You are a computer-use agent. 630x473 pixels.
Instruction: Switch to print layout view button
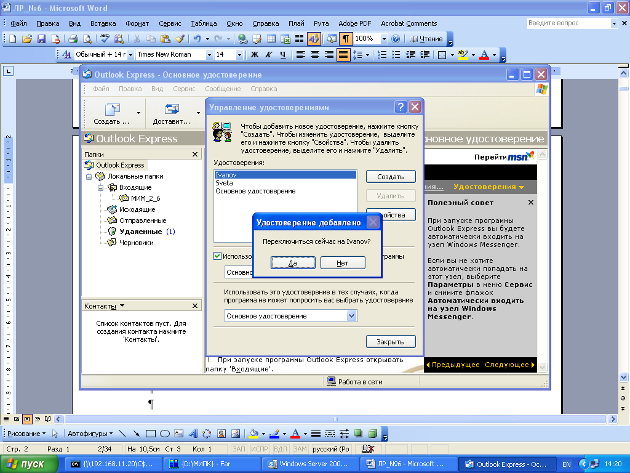tap(27, 419)
